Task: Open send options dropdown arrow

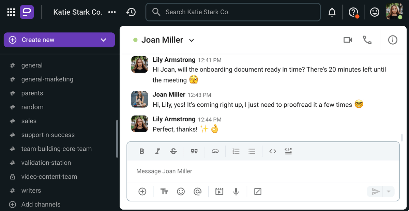Action: pyautogui.click(x=389, y=192)
